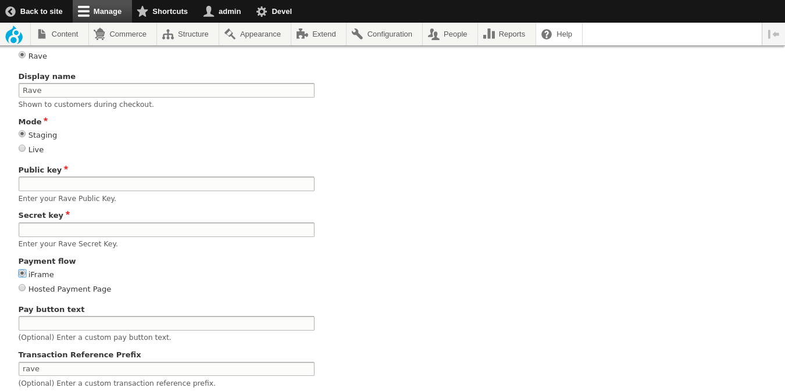
Task: Click the Configuration wrench icon
Action: coord(358,34)
